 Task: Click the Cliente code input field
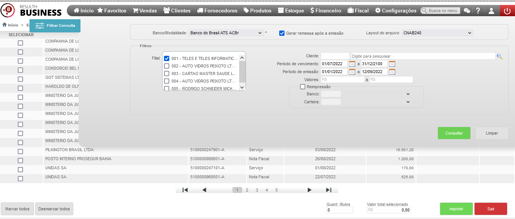pyautogui.click(x=335, y=56)
